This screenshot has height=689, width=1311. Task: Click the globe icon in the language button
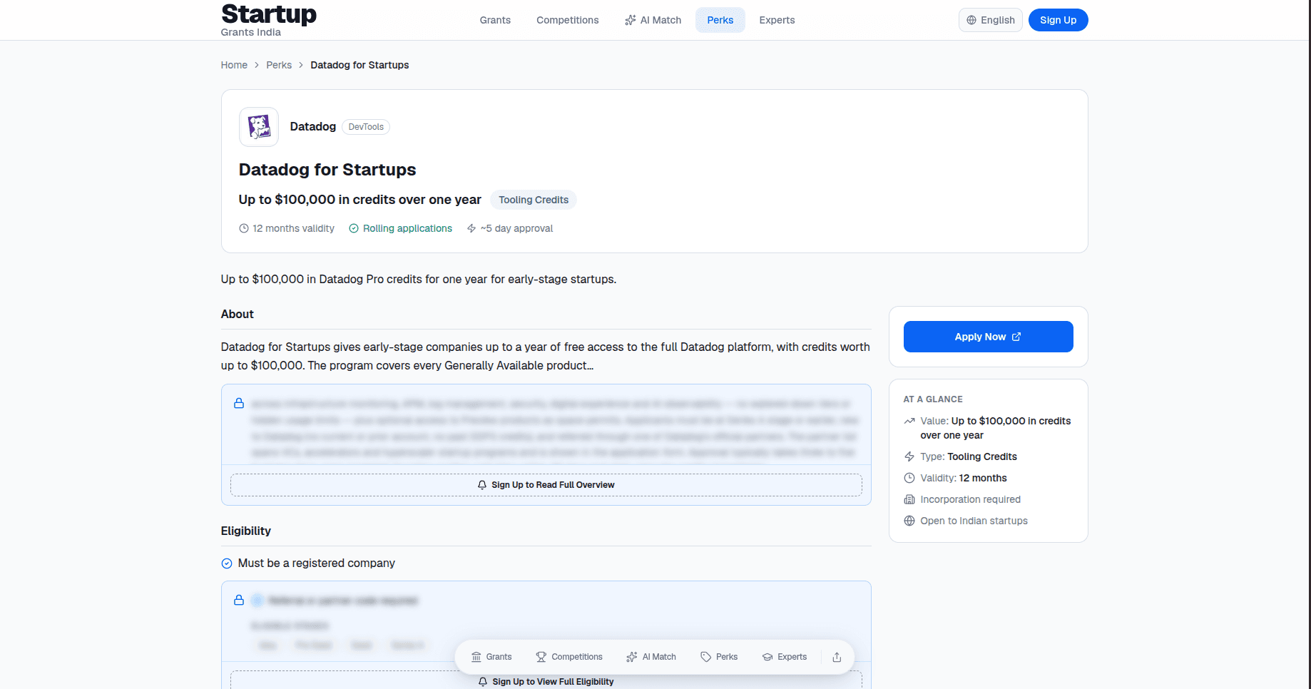971,20
